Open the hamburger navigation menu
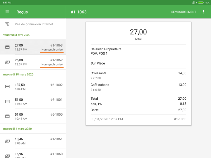Screen dimensions: 211x158 [x=7, y=12]
